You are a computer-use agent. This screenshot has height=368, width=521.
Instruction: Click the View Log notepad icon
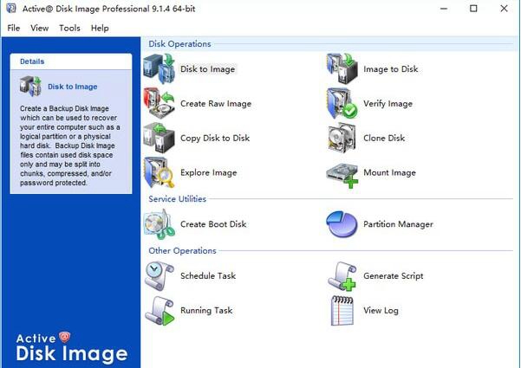[342, 311]
